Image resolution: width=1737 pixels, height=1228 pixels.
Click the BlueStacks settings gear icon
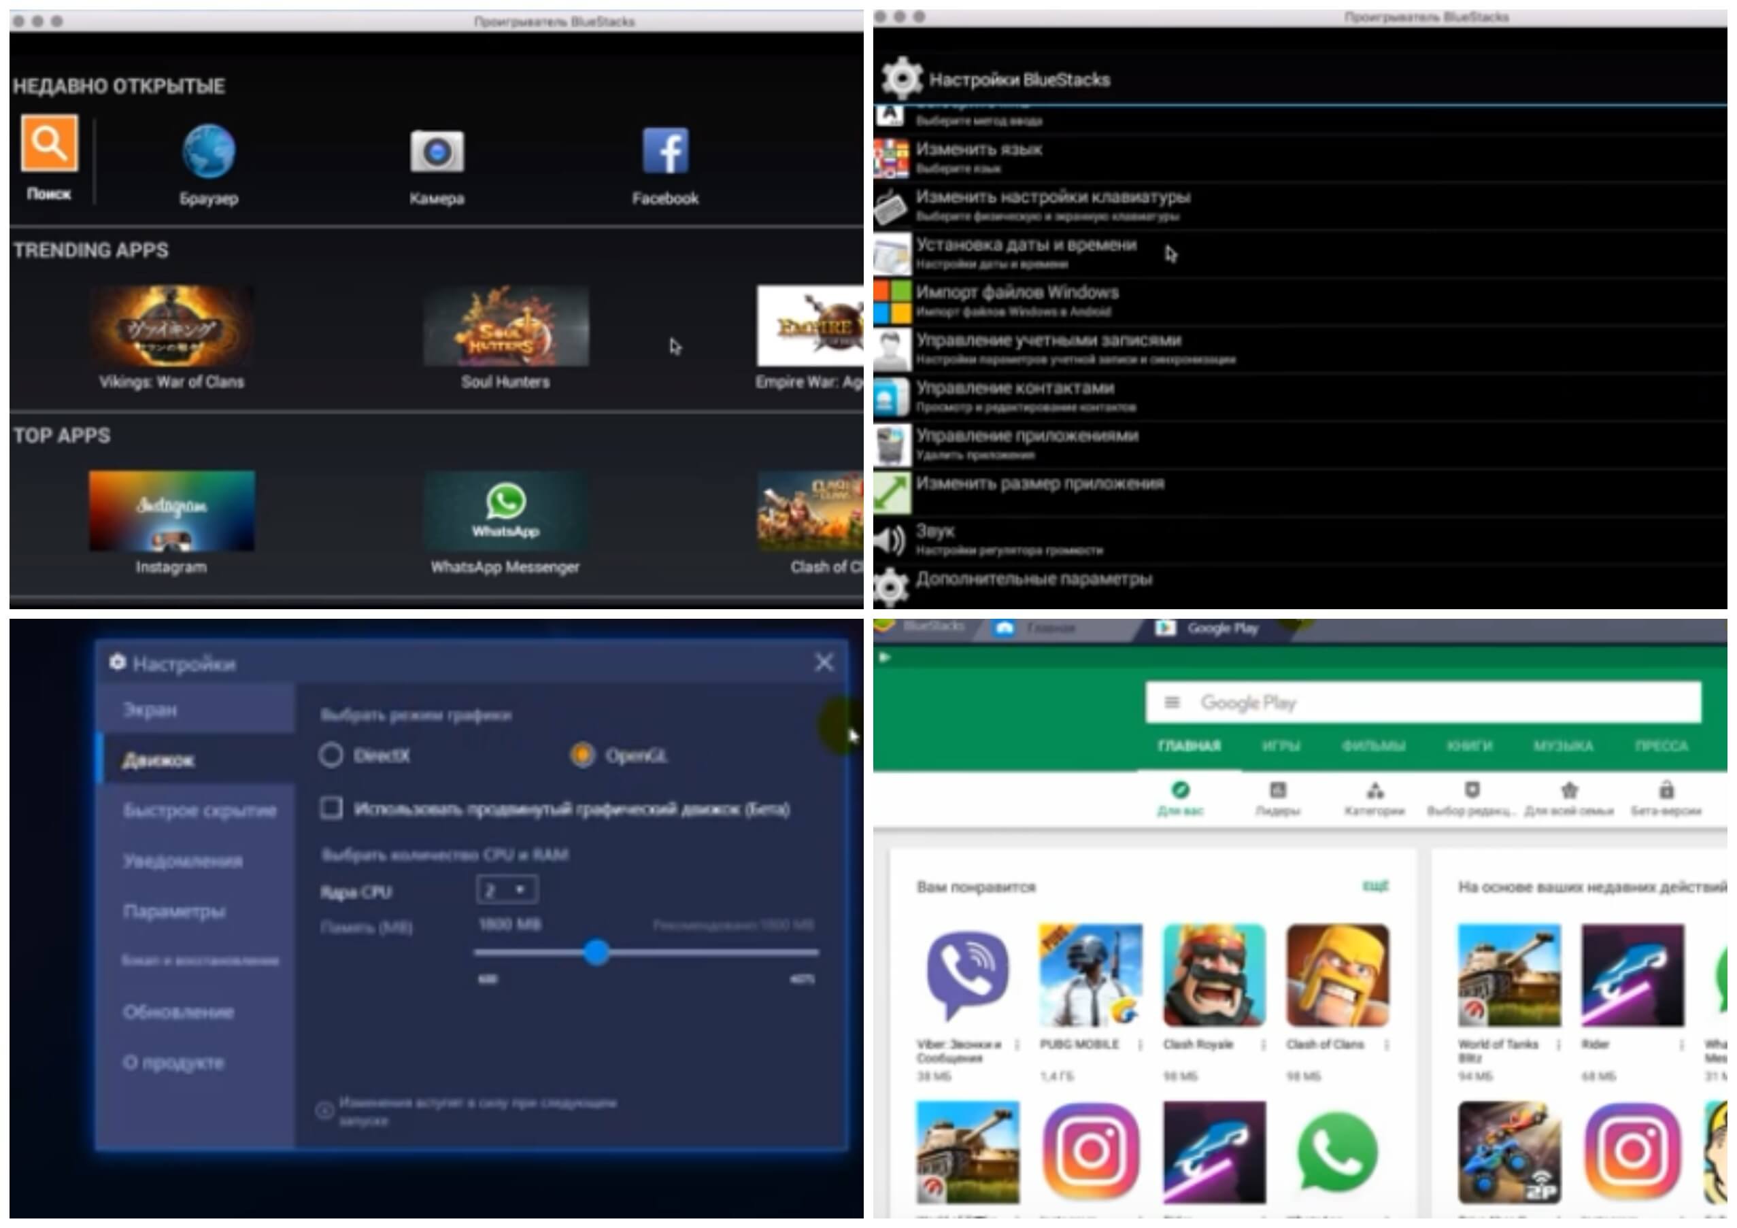(x=902, y=78)
